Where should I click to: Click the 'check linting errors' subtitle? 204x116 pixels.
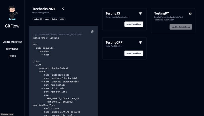tap(41, 13)
